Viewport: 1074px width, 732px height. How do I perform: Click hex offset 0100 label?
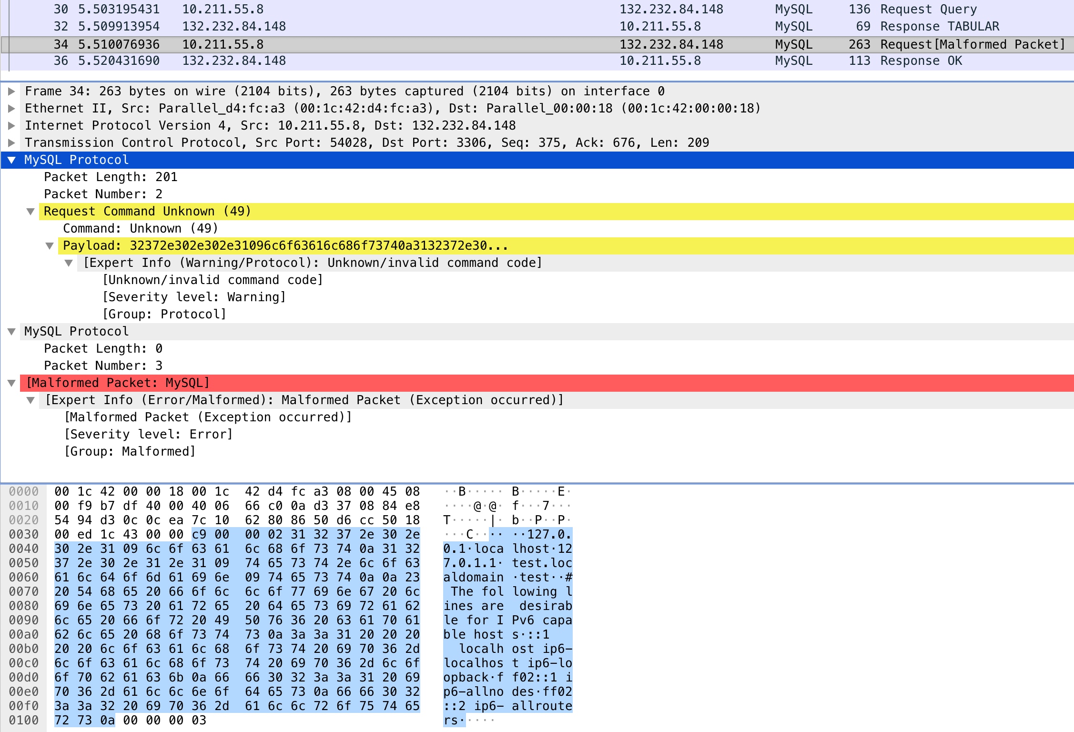coord(24,720)
